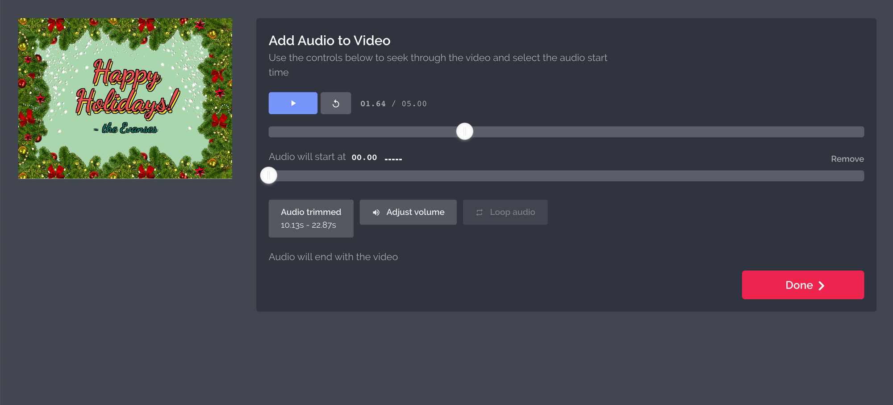
Task: Click the current time 01.64 readout
Action: (373, 104)
